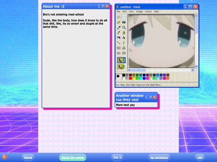Maximize the About me :3 window

(103, 6)
